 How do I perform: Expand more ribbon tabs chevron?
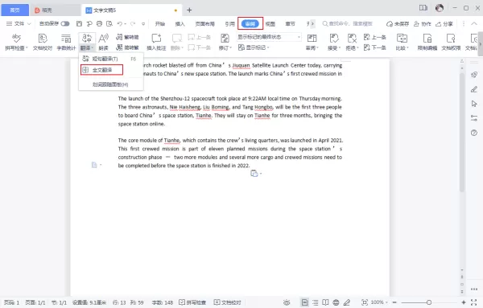coord(312,23)
